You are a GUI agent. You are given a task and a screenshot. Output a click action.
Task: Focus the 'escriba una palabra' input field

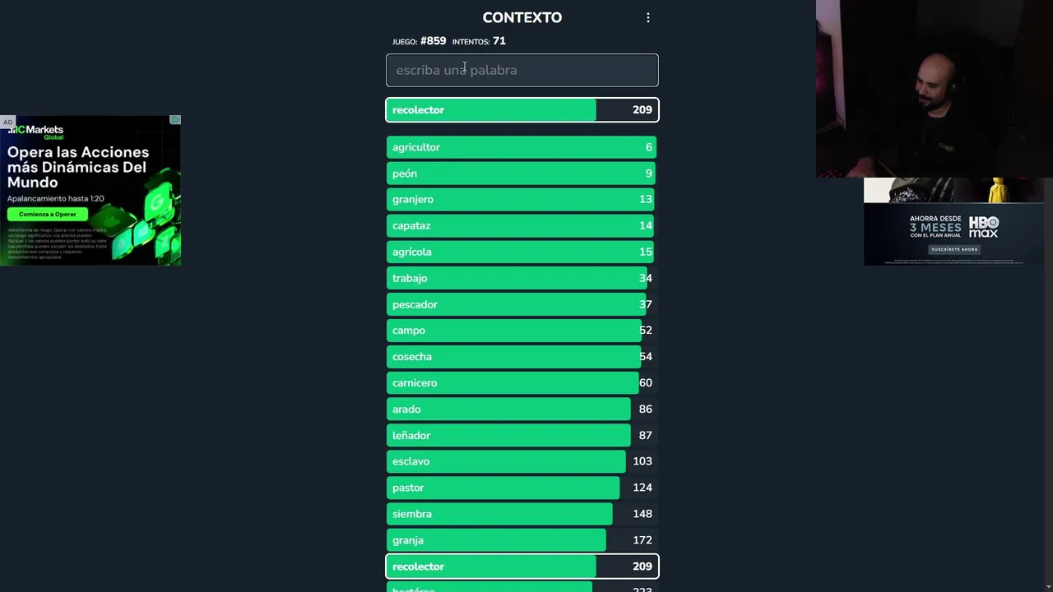pyautogui.click(x=522, y=70)
